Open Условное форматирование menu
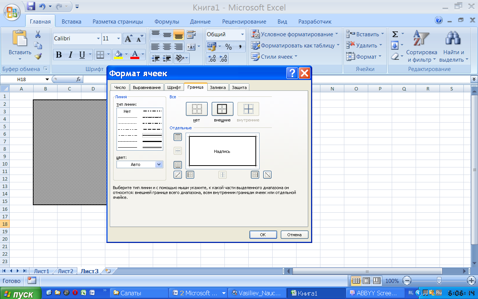Viewport: 478px width, 299px height. point(295,34)
